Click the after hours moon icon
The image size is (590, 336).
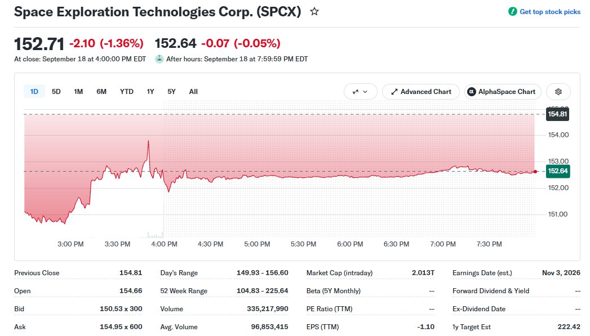click(159, 59)
